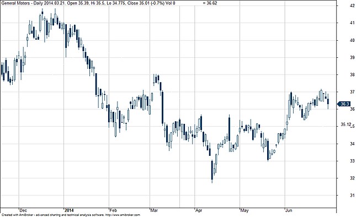Open the http://www.amibroker.com link
The height and width of the screenshot is (217, 356).
pos(123,215)
